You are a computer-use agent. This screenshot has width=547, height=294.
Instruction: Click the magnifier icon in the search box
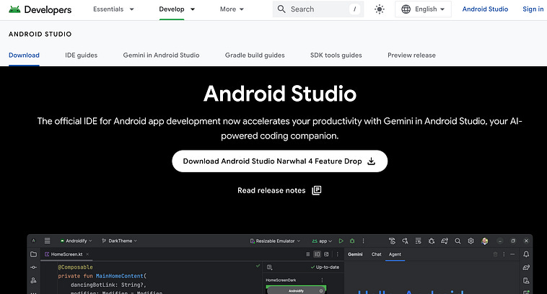click(281, 9)
